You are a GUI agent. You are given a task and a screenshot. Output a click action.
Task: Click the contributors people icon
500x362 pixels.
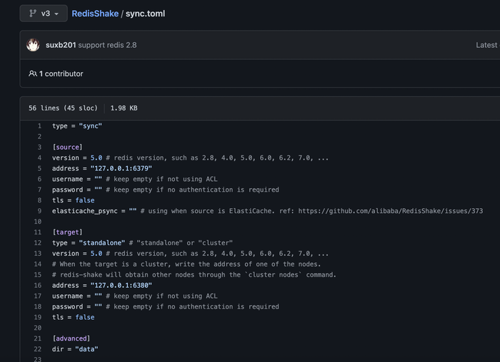[x=33, y=73]
